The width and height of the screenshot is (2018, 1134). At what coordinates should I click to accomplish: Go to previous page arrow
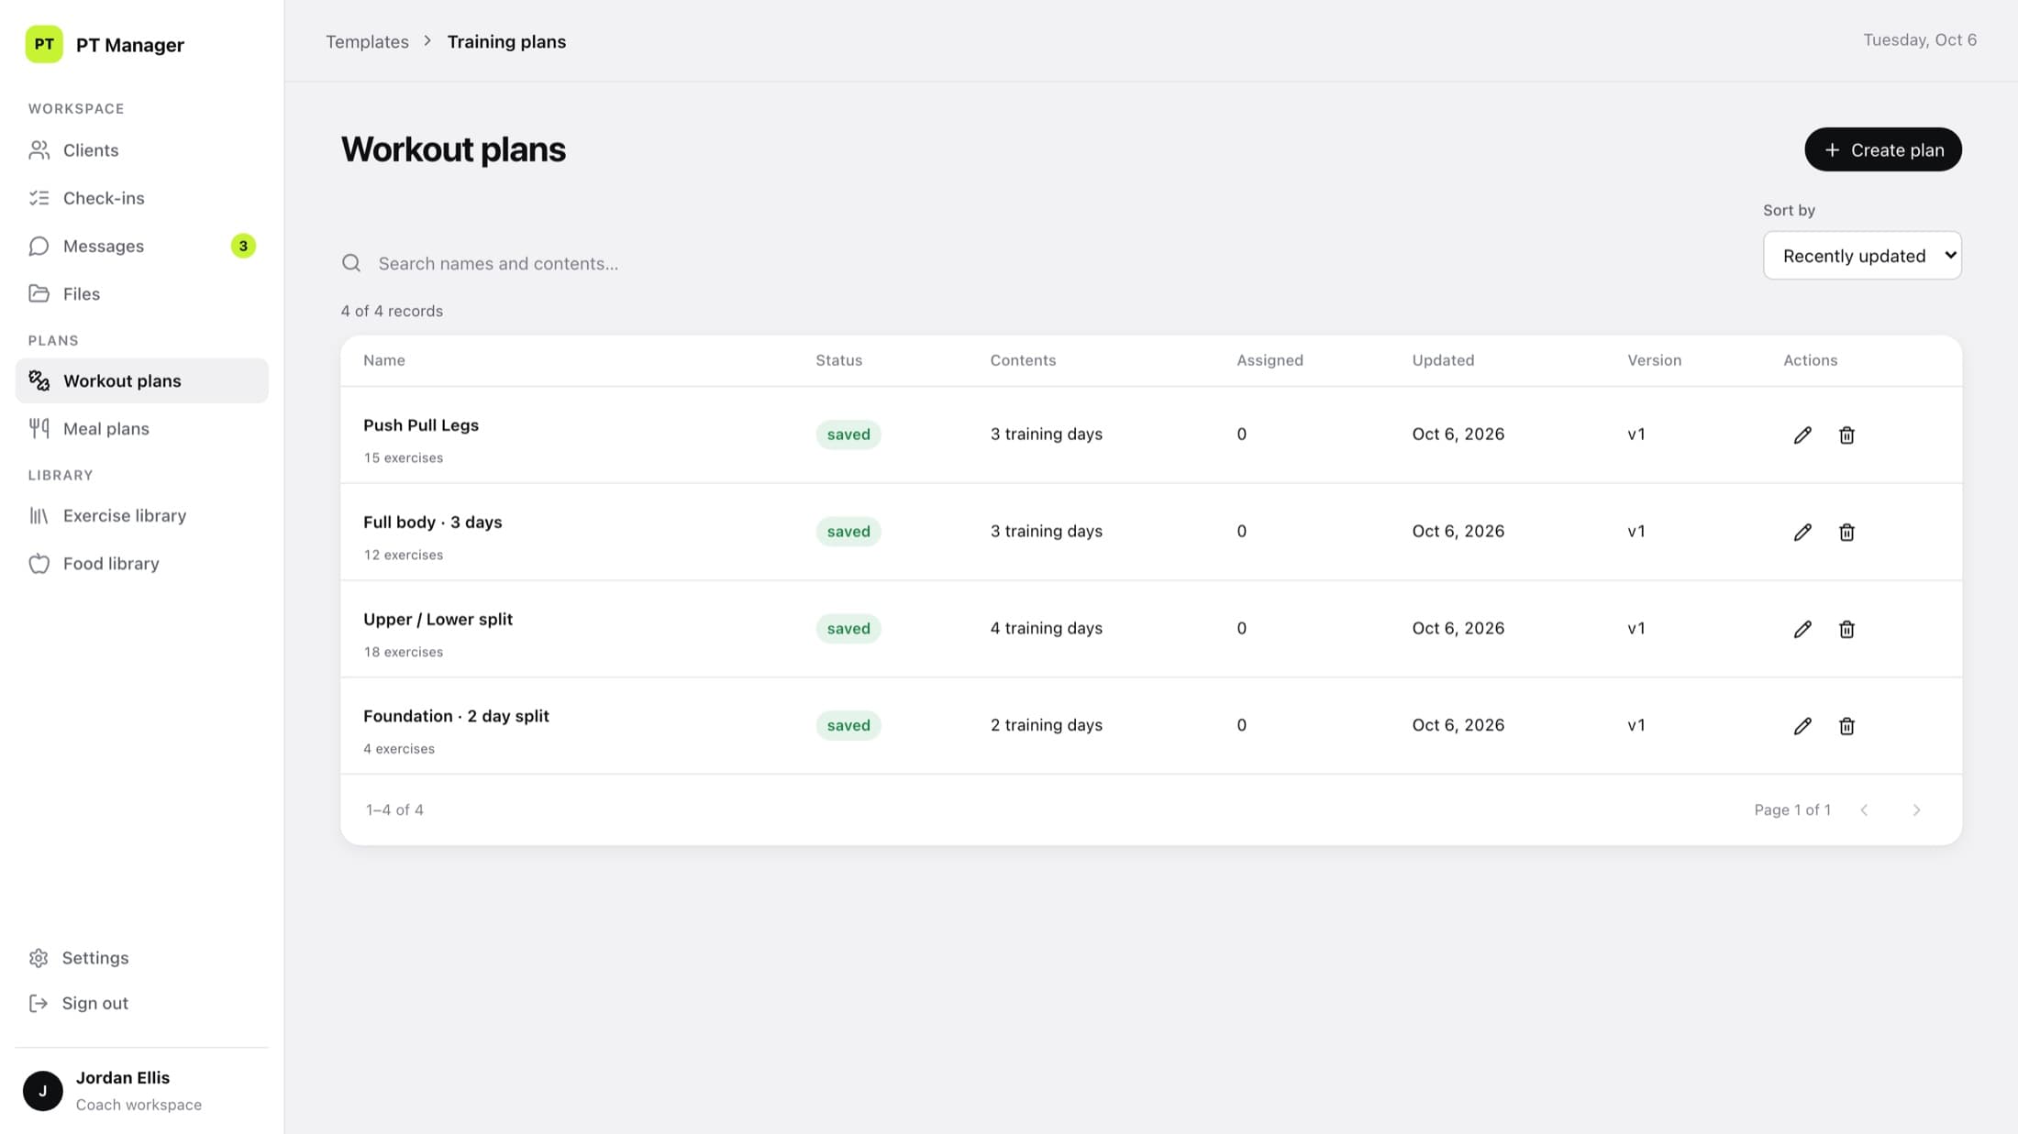point(1864,809)
